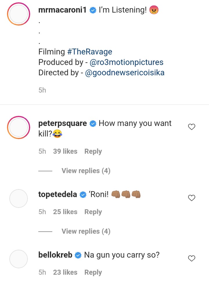View the 25 likes on topetedela's comment

(x=65, y=212)
